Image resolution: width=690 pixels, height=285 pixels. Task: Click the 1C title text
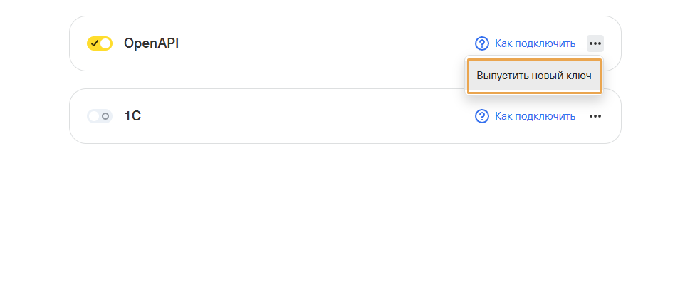(x=132, y=116)
